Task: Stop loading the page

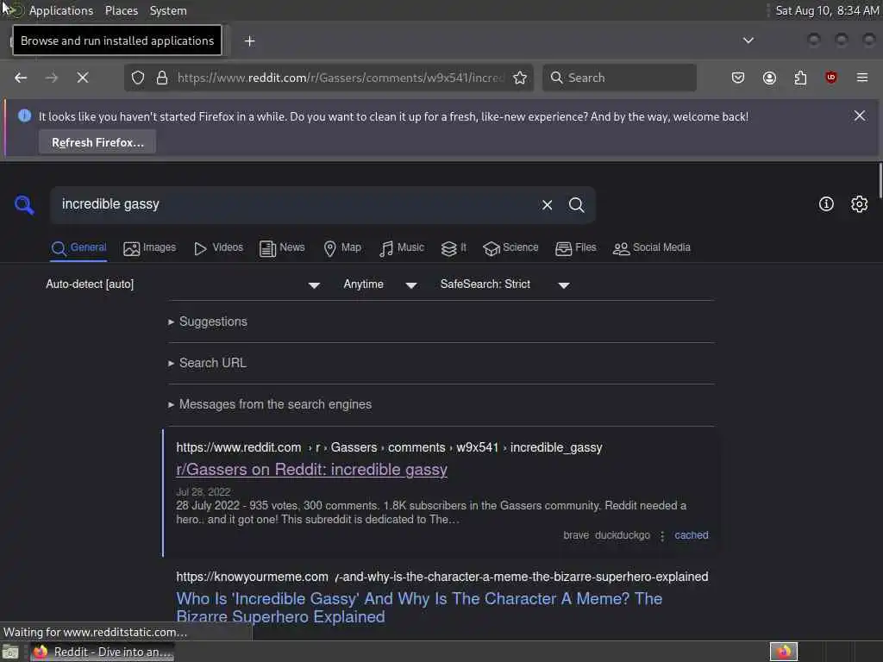Action: (x=83, y=78)
